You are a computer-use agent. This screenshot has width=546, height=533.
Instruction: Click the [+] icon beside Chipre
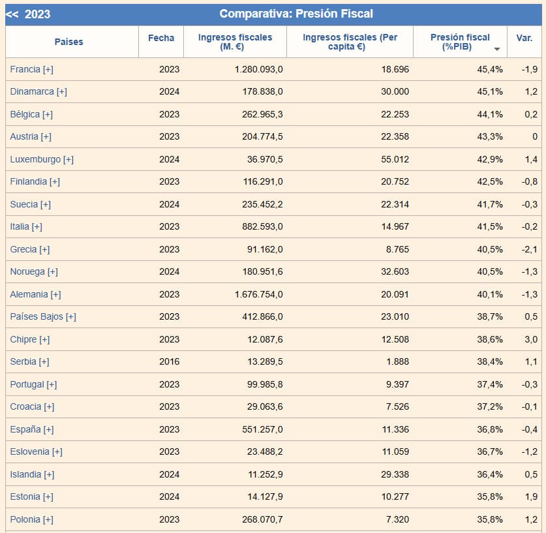pos(44,339)
